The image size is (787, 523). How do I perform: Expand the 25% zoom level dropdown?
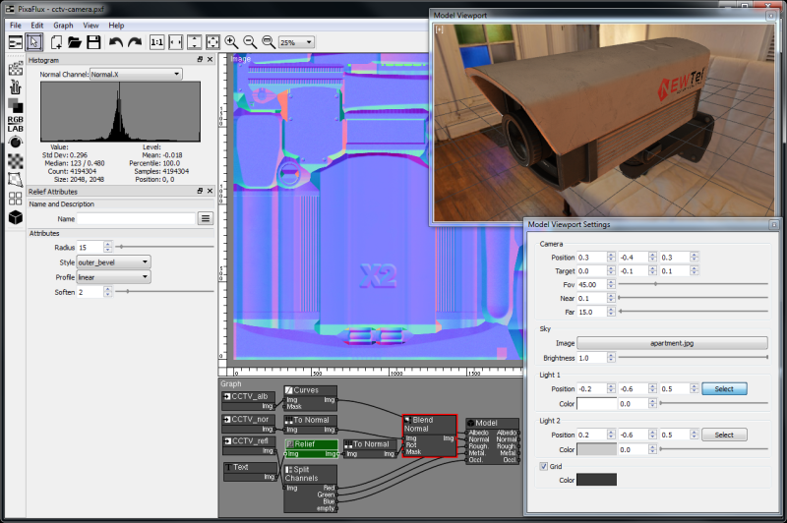pos(296,42)
